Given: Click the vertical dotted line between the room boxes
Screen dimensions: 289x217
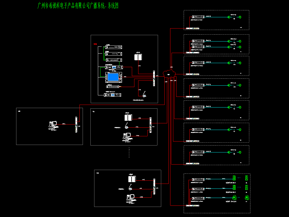Looking at the screenshot, I should pyautogui.click(x=129, y=152).
